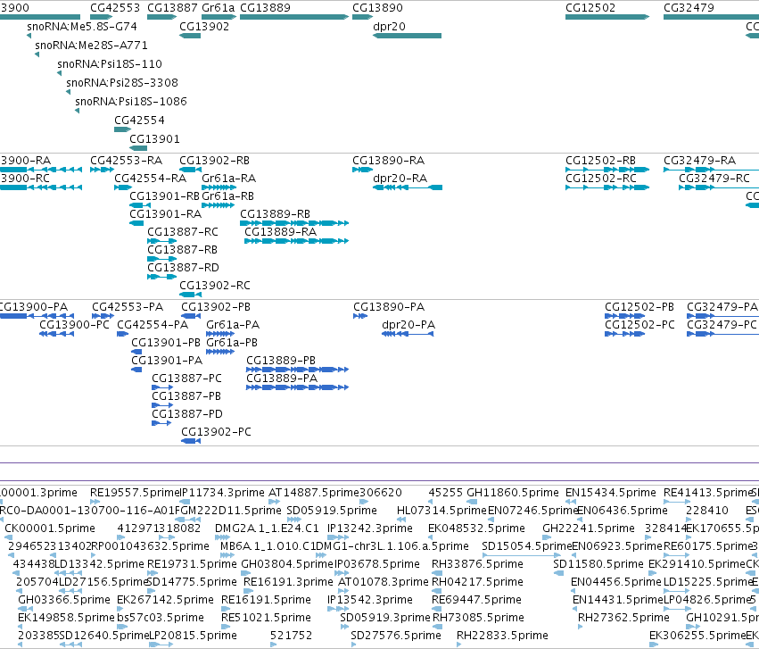The image size is (759, 649).
Task: Click the dpr20-PA protein label
Action: pos(408,325)
